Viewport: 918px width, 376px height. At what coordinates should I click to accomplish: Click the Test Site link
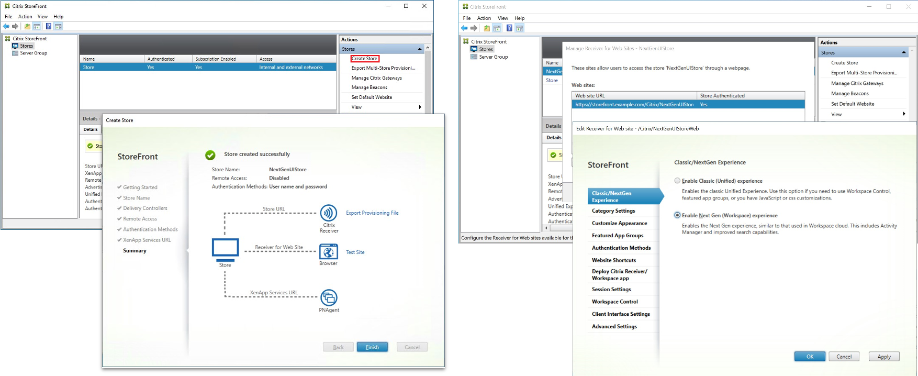355,252
